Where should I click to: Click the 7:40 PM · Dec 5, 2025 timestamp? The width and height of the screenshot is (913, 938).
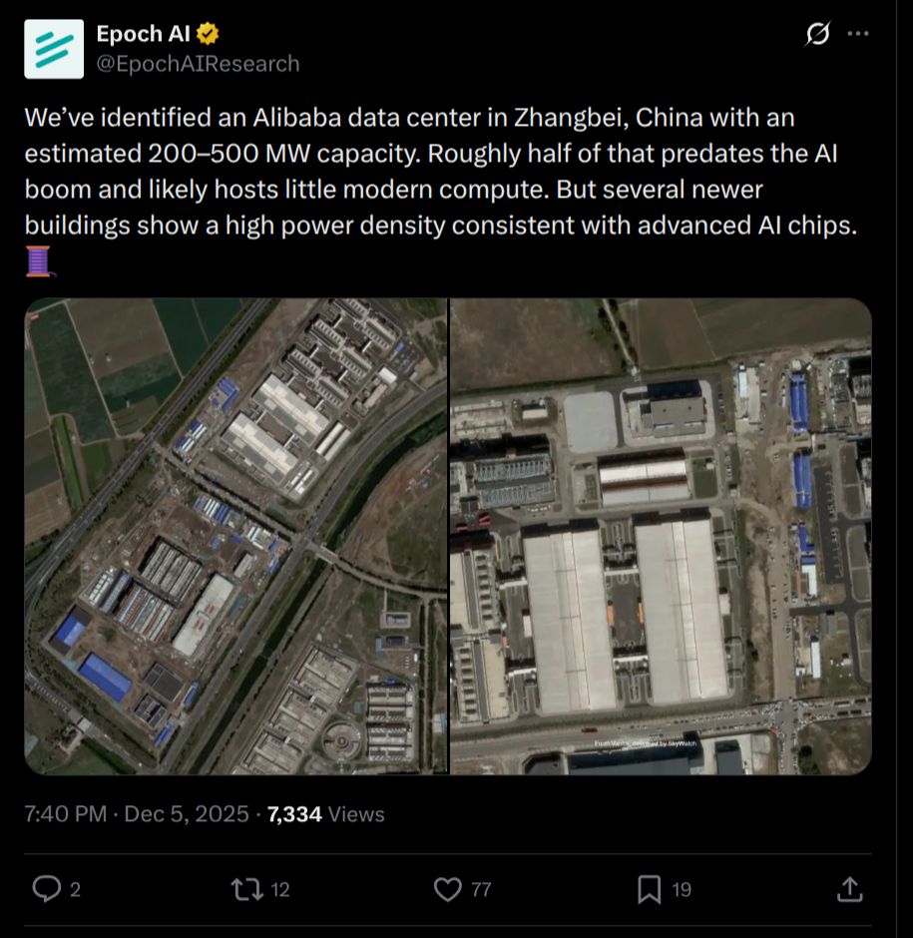pyautogui.click(x=137, y=814)
